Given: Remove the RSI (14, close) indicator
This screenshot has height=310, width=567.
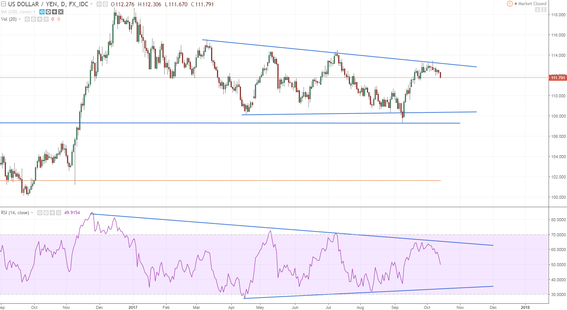Looking at the screenshot, I should pos(59,213).
